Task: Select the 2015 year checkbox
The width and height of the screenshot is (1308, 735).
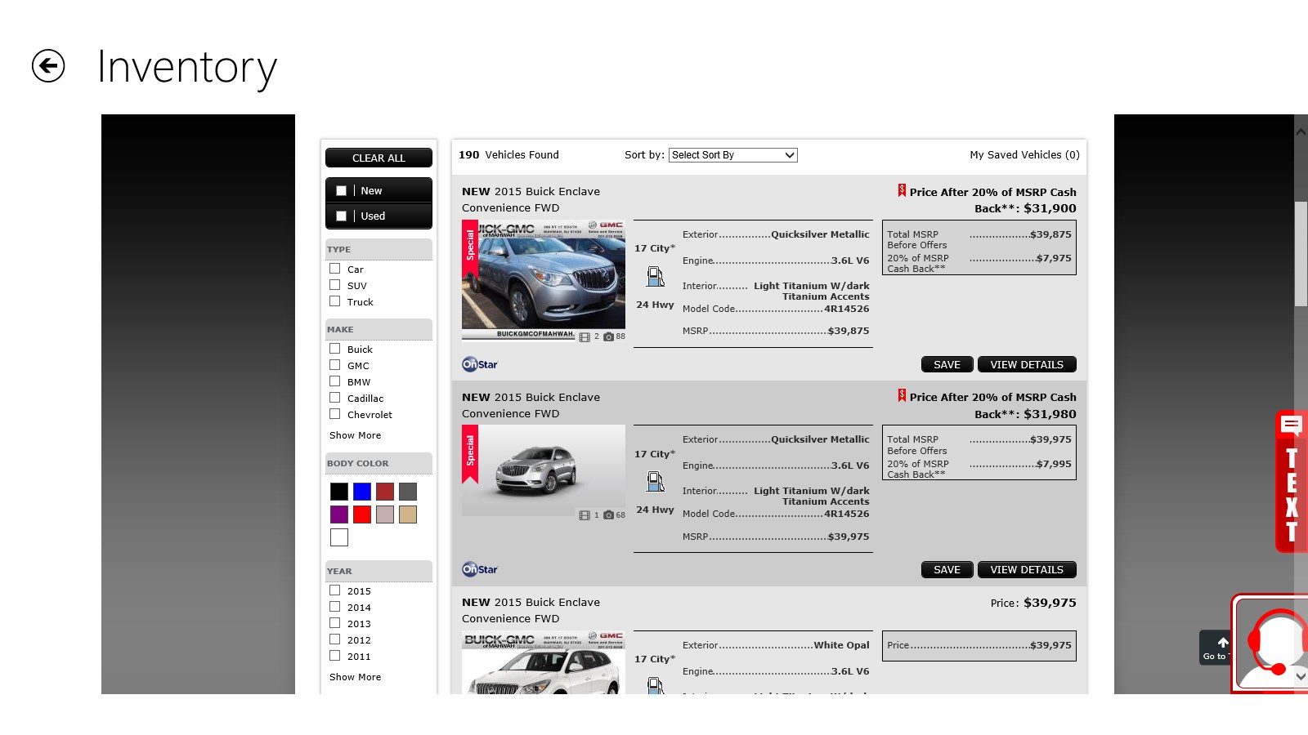Action: [x=334, y=590]
